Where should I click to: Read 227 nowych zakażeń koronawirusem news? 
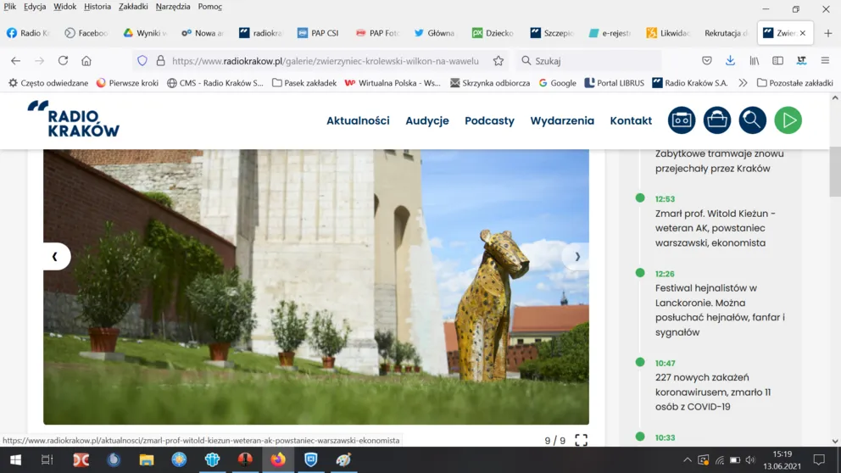(713, 392)
